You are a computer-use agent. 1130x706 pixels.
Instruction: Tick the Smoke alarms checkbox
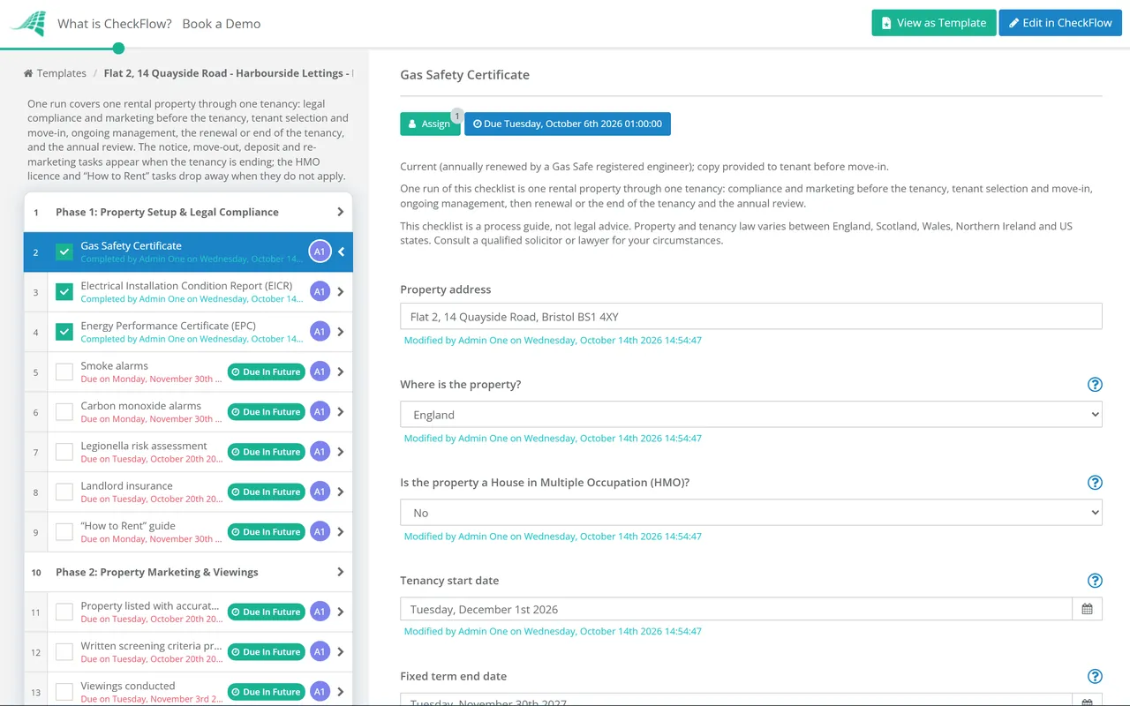pyautogui.click(x=64, y=372)
